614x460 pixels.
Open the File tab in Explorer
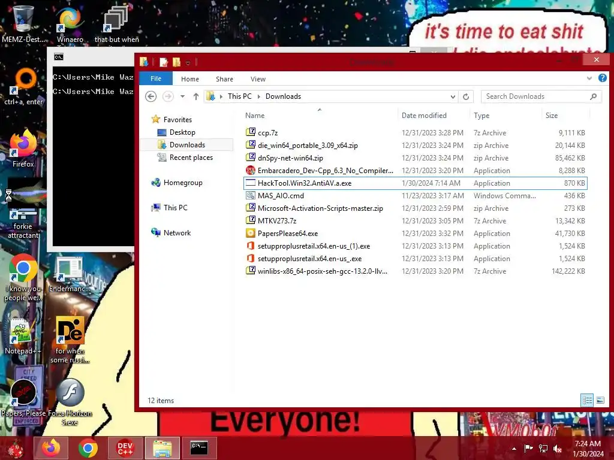point(156,78)
